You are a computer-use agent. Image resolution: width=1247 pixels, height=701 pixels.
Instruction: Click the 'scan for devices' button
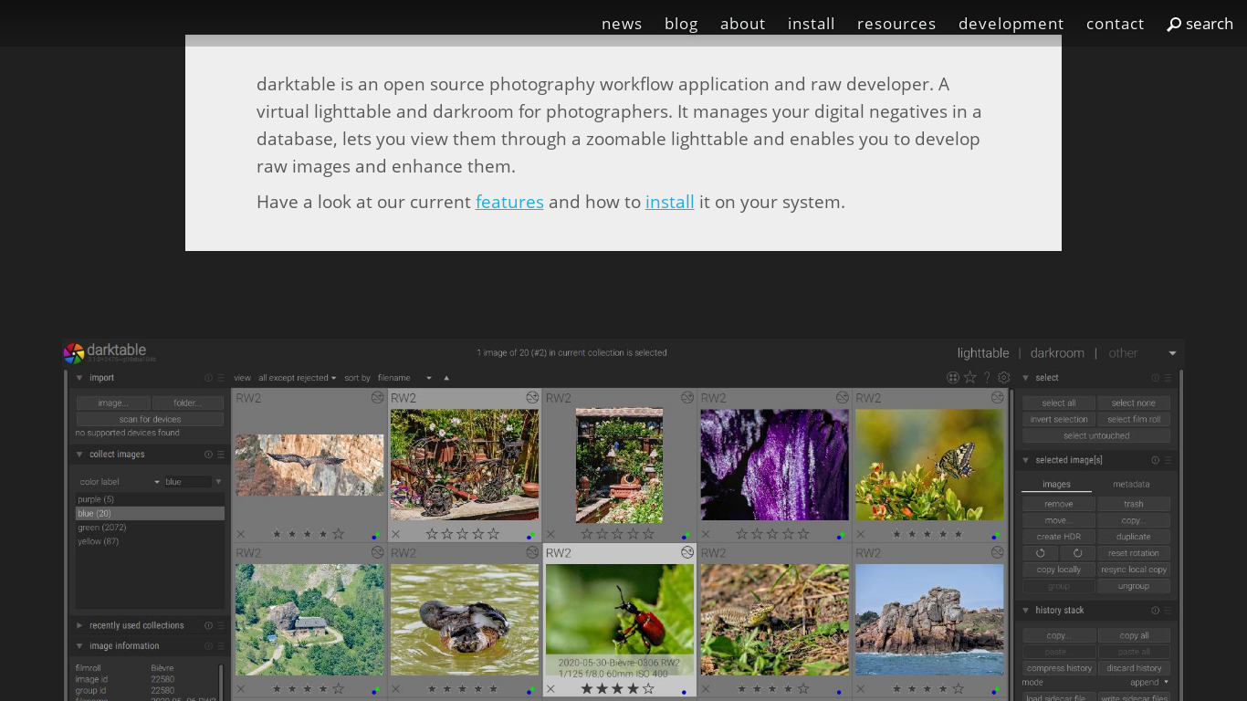pyautogui.click(x=150, y=420)
